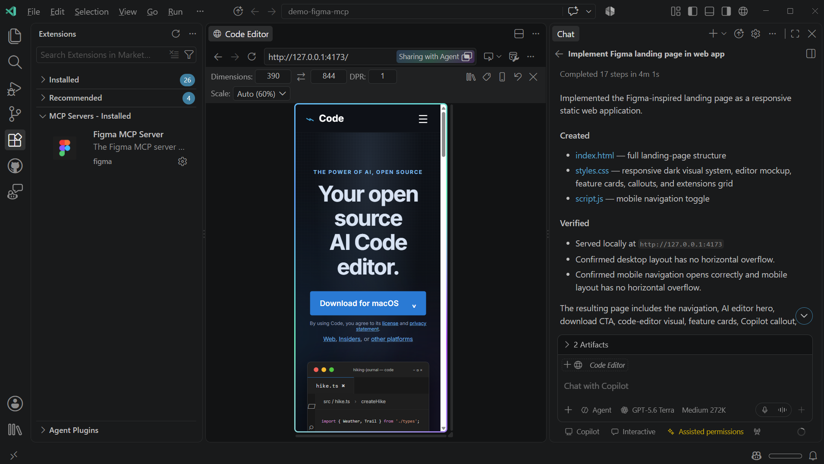
Task: Select the Chat tab
Action: (x=566, y=34)
